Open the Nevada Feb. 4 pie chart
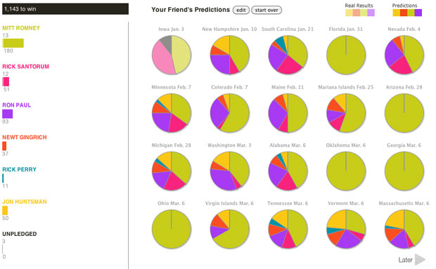The image size is (436, 269). tap(404, 55)
